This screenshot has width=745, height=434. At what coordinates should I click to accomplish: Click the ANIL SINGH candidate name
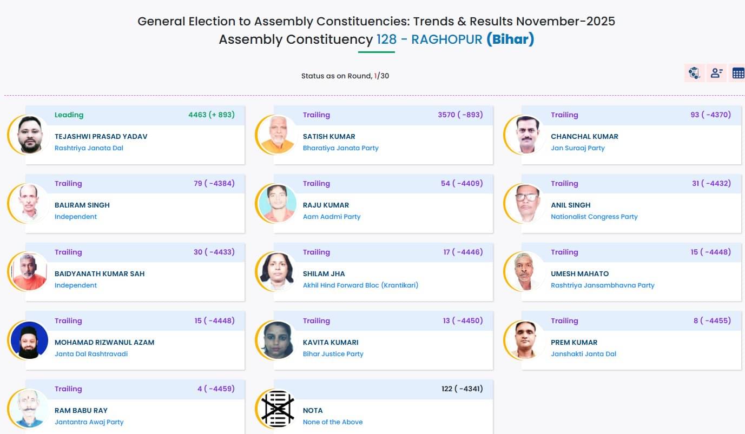coord(570,205)
